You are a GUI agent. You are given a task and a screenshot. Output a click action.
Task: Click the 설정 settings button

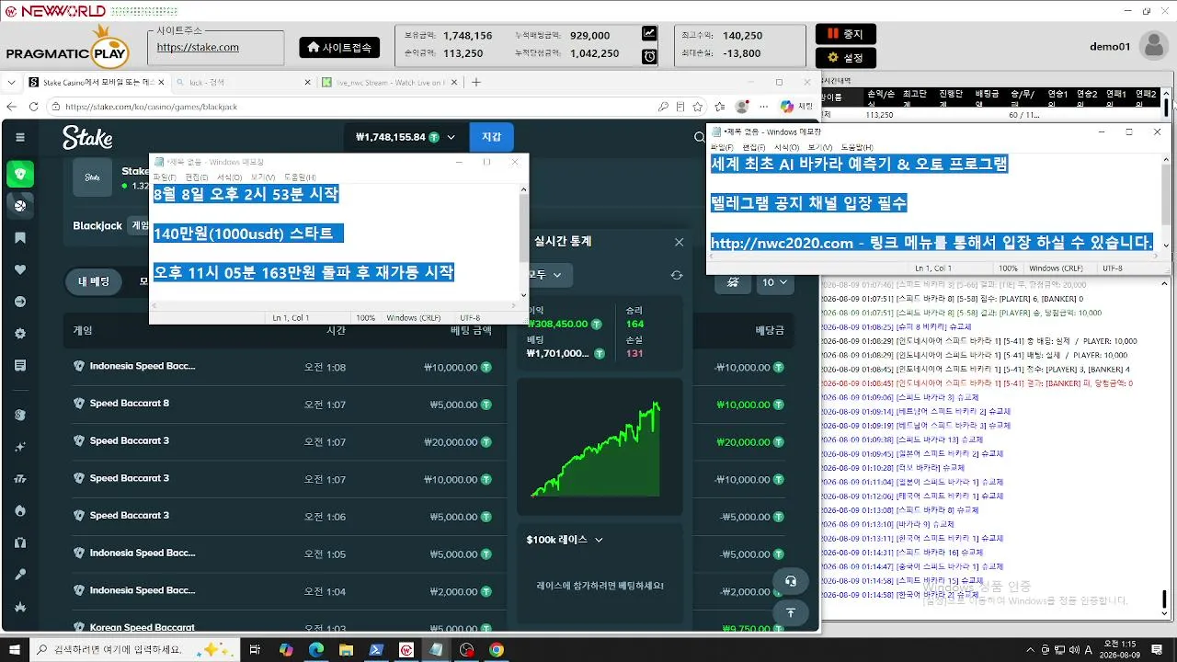pos(846,58)
